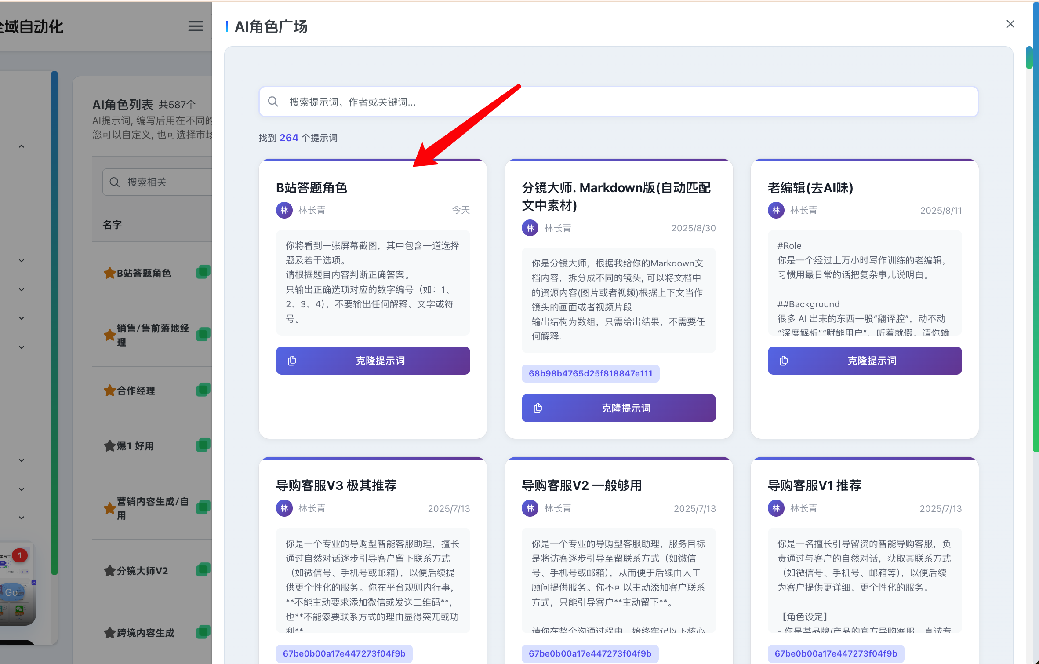Open the 销售/售前落地经理 row in the role list
1039x664 pixels.
[x=153, y=335]
